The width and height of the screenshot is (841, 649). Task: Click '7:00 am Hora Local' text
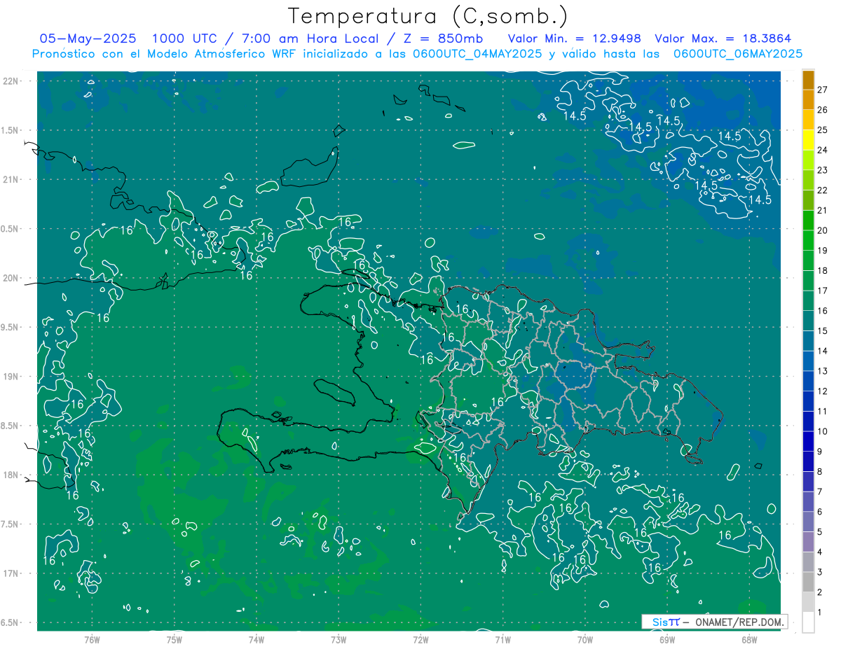tap(310, 39)
